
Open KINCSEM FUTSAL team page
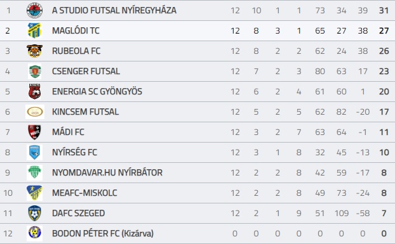(85, 112)
